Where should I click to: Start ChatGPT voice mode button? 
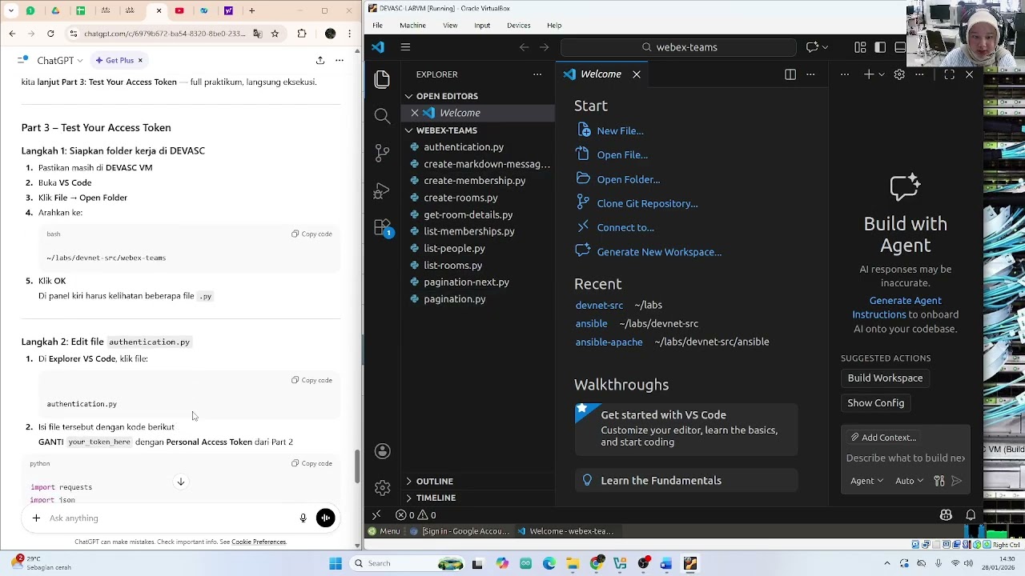(325, 518)
